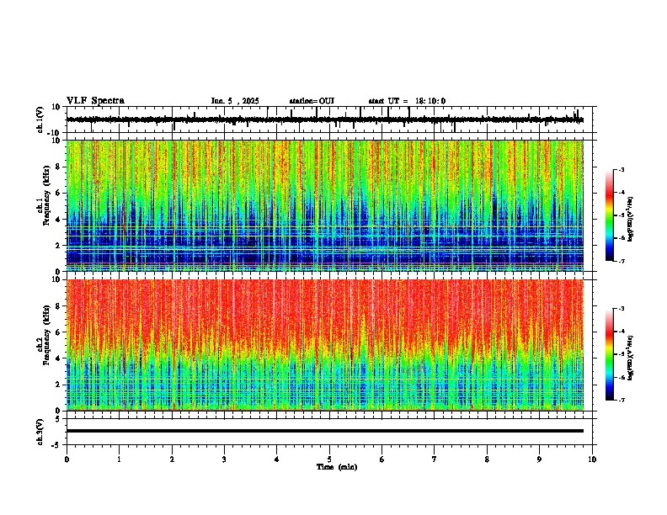Click the 0 tick on Time axis

pyautogui.click(x=67, y=459)
